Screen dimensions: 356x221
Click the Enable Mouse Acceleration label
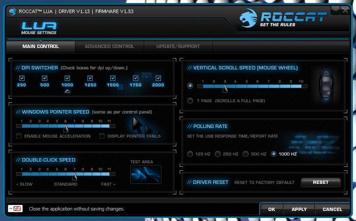(x=57, y=136)
